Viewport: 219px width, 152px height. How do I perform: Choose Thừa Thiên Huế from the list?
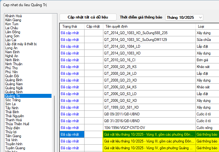pos(17,124)
